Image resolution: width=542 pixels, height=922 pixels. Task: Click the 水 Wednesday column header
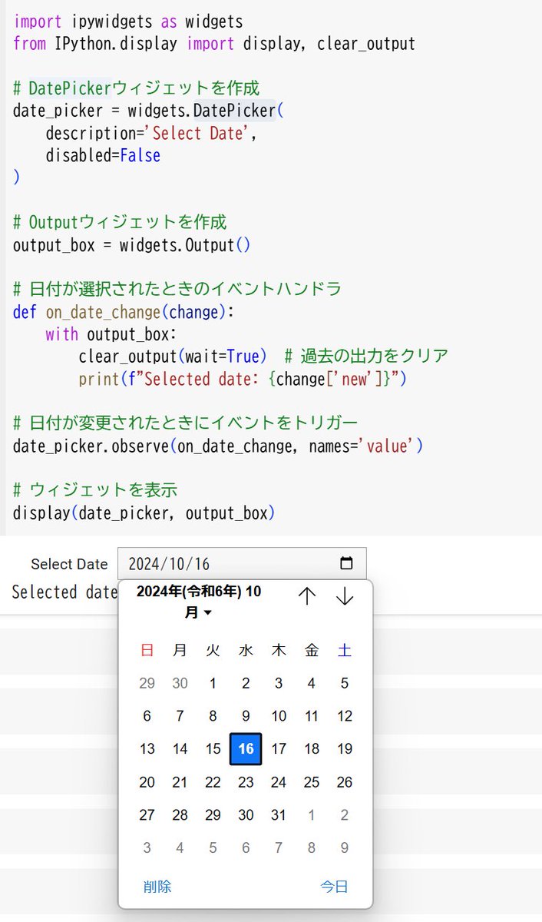[246, 650]
